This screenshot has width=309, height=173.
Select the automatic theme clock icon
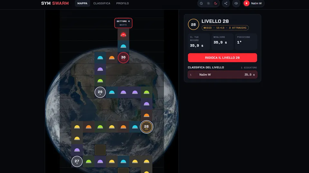coord(201,3)
